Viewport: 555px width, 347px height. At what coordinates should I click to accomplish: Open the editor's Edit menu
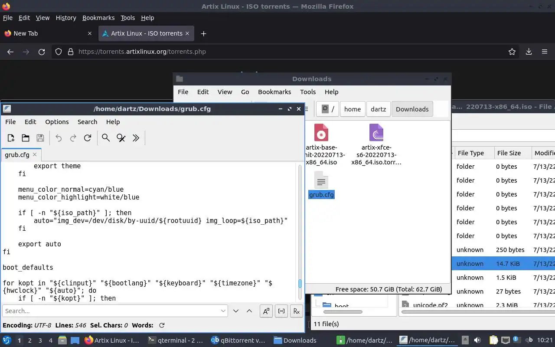pos(30,122)
